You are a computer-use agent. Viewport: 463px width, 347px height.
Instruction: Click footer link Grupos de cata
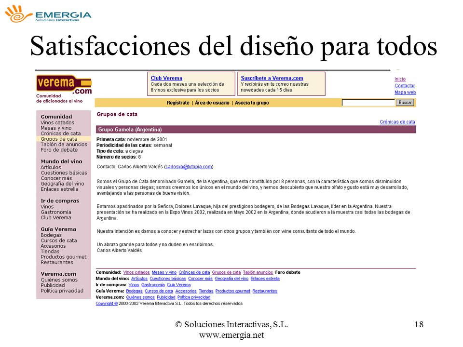point(227,272)
